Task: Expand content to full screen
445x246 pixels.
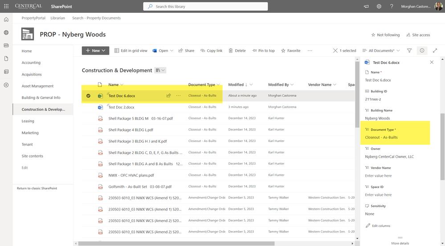Action: pos(435,51)
